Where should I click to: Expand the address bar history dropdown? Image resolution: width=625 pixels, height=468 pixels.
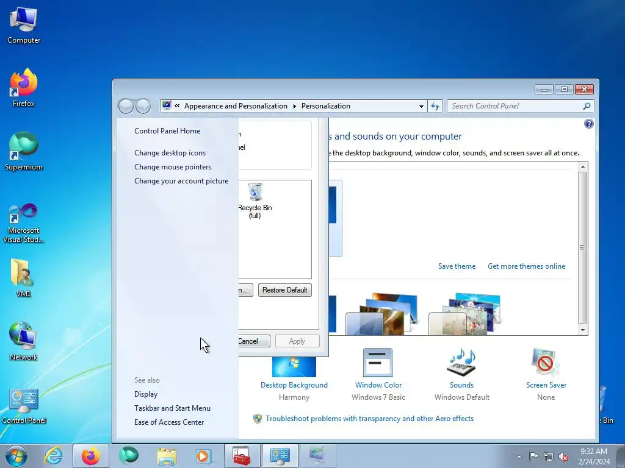[421, 106]
